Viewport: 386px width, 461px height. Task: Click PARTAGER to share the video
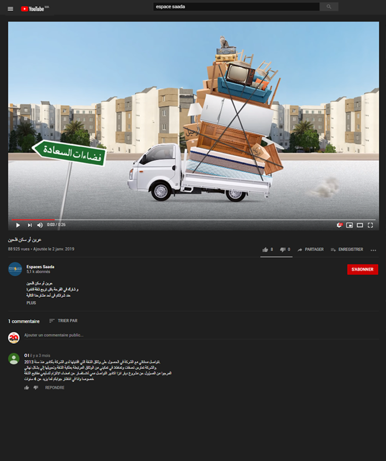(310, 250)
